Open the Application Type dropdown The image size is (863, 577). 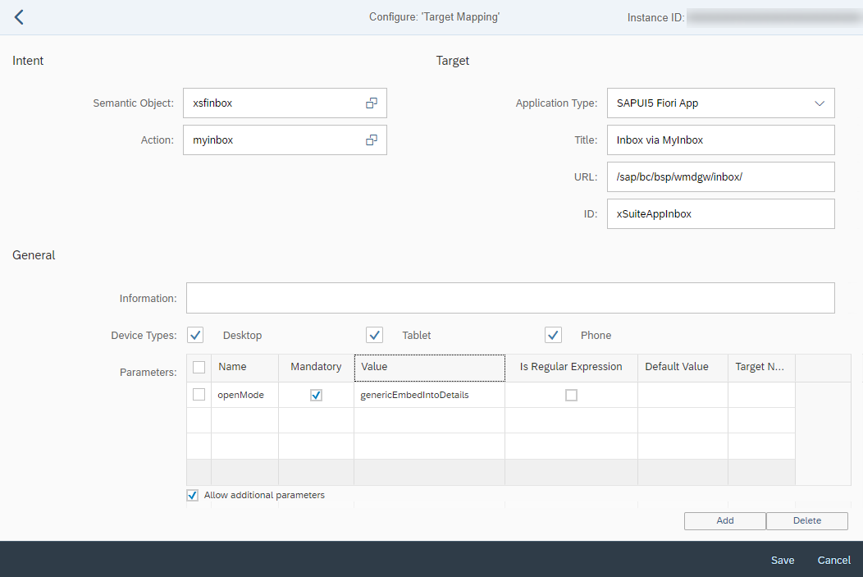pos(820,103)
